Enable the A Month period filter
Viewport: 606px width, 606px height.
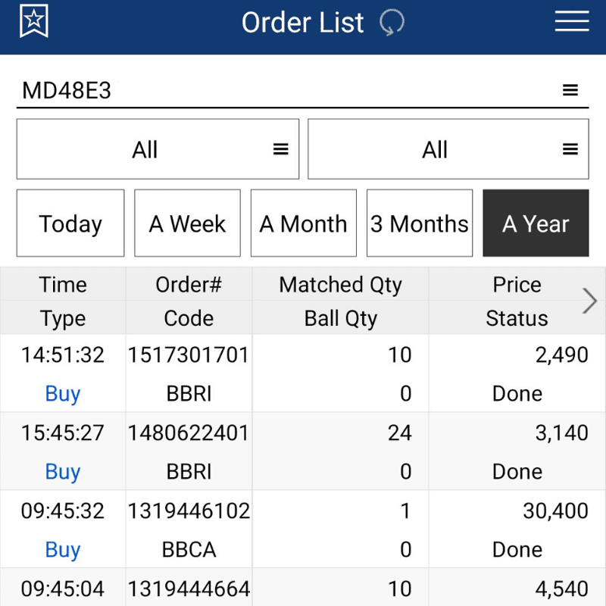[303, 223]
